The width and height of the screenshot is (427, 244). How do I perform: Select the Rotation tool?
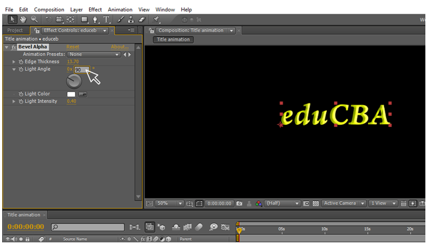pyautogui.click(x=48, y=20)
